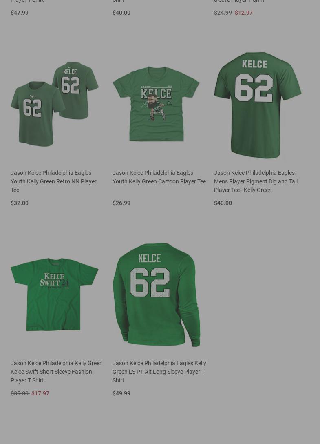This screenshot has height=444, width=320.
Task: Open Kelce Swift Short Sleeve Fashion shirt link
Action: (57, 372)
